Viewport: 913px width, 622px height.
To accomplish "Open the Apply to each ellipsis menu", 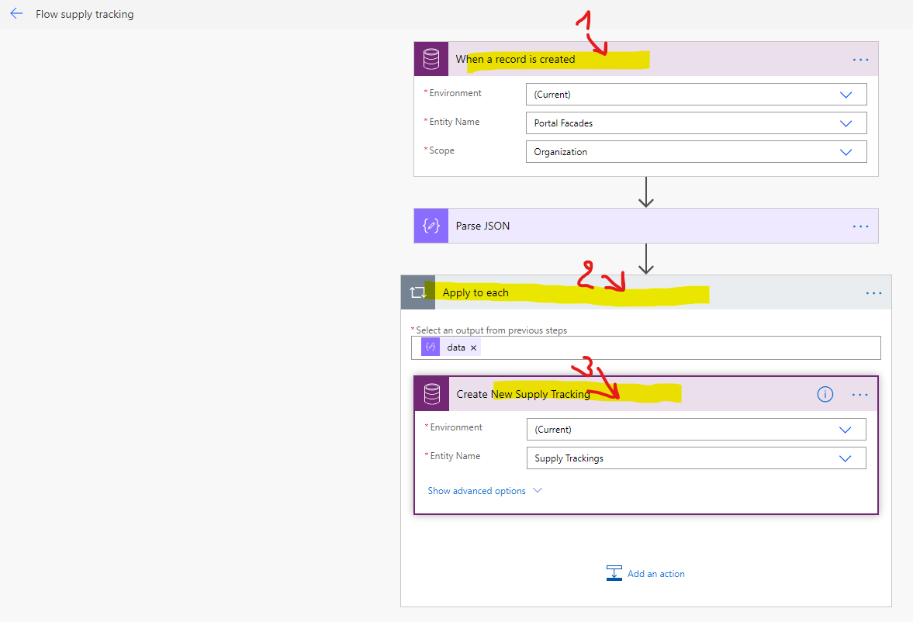I will click(x=873, y=292).
